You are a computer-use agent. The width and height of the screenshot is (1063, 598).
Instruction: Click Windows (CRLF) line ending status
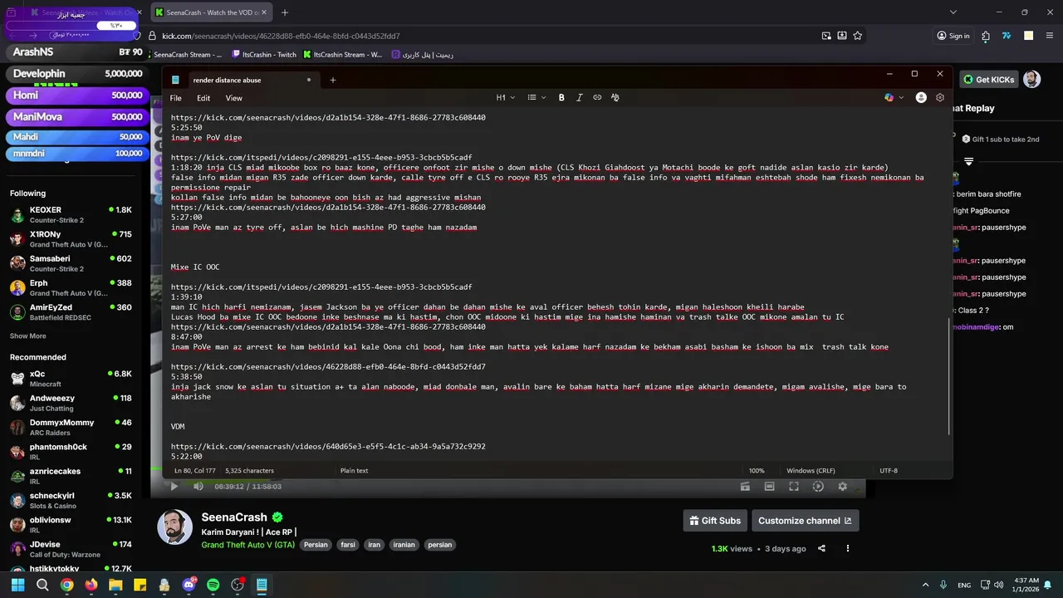[x=811, y=471]
